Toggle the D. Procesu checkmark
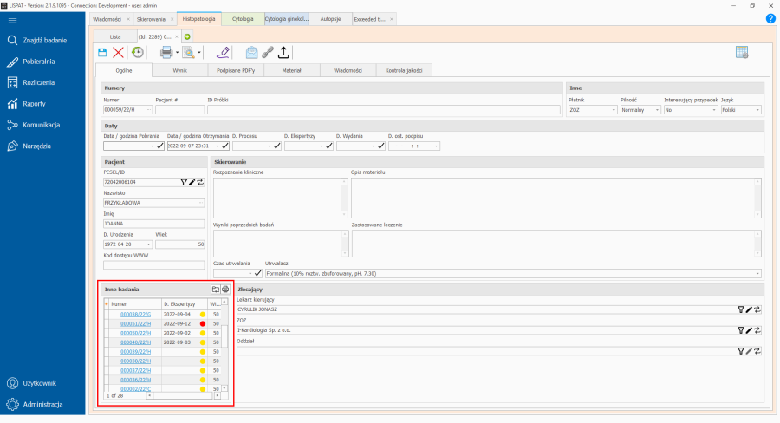The height and width of the screenshot is (423, 780). point(276,146)
